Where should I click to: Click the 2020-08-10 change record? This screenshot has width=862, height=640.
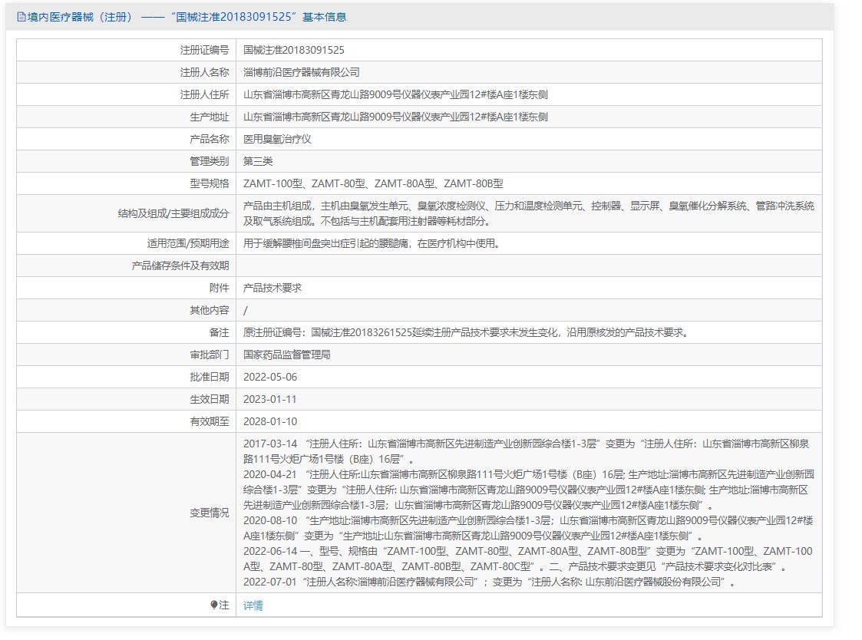[x=528, y=528]
